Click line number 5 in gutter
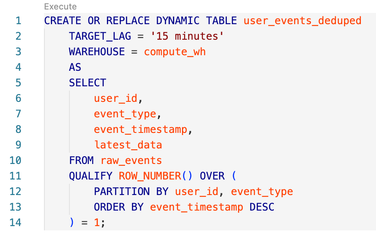 (19, 83)
